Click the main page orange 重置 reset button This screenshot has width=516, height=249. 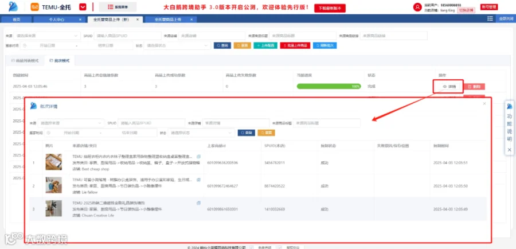(x=242, y=46)
